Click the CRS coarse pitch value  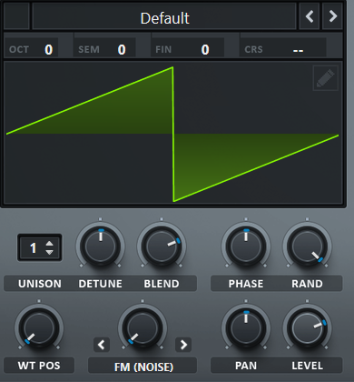(298, 50)
